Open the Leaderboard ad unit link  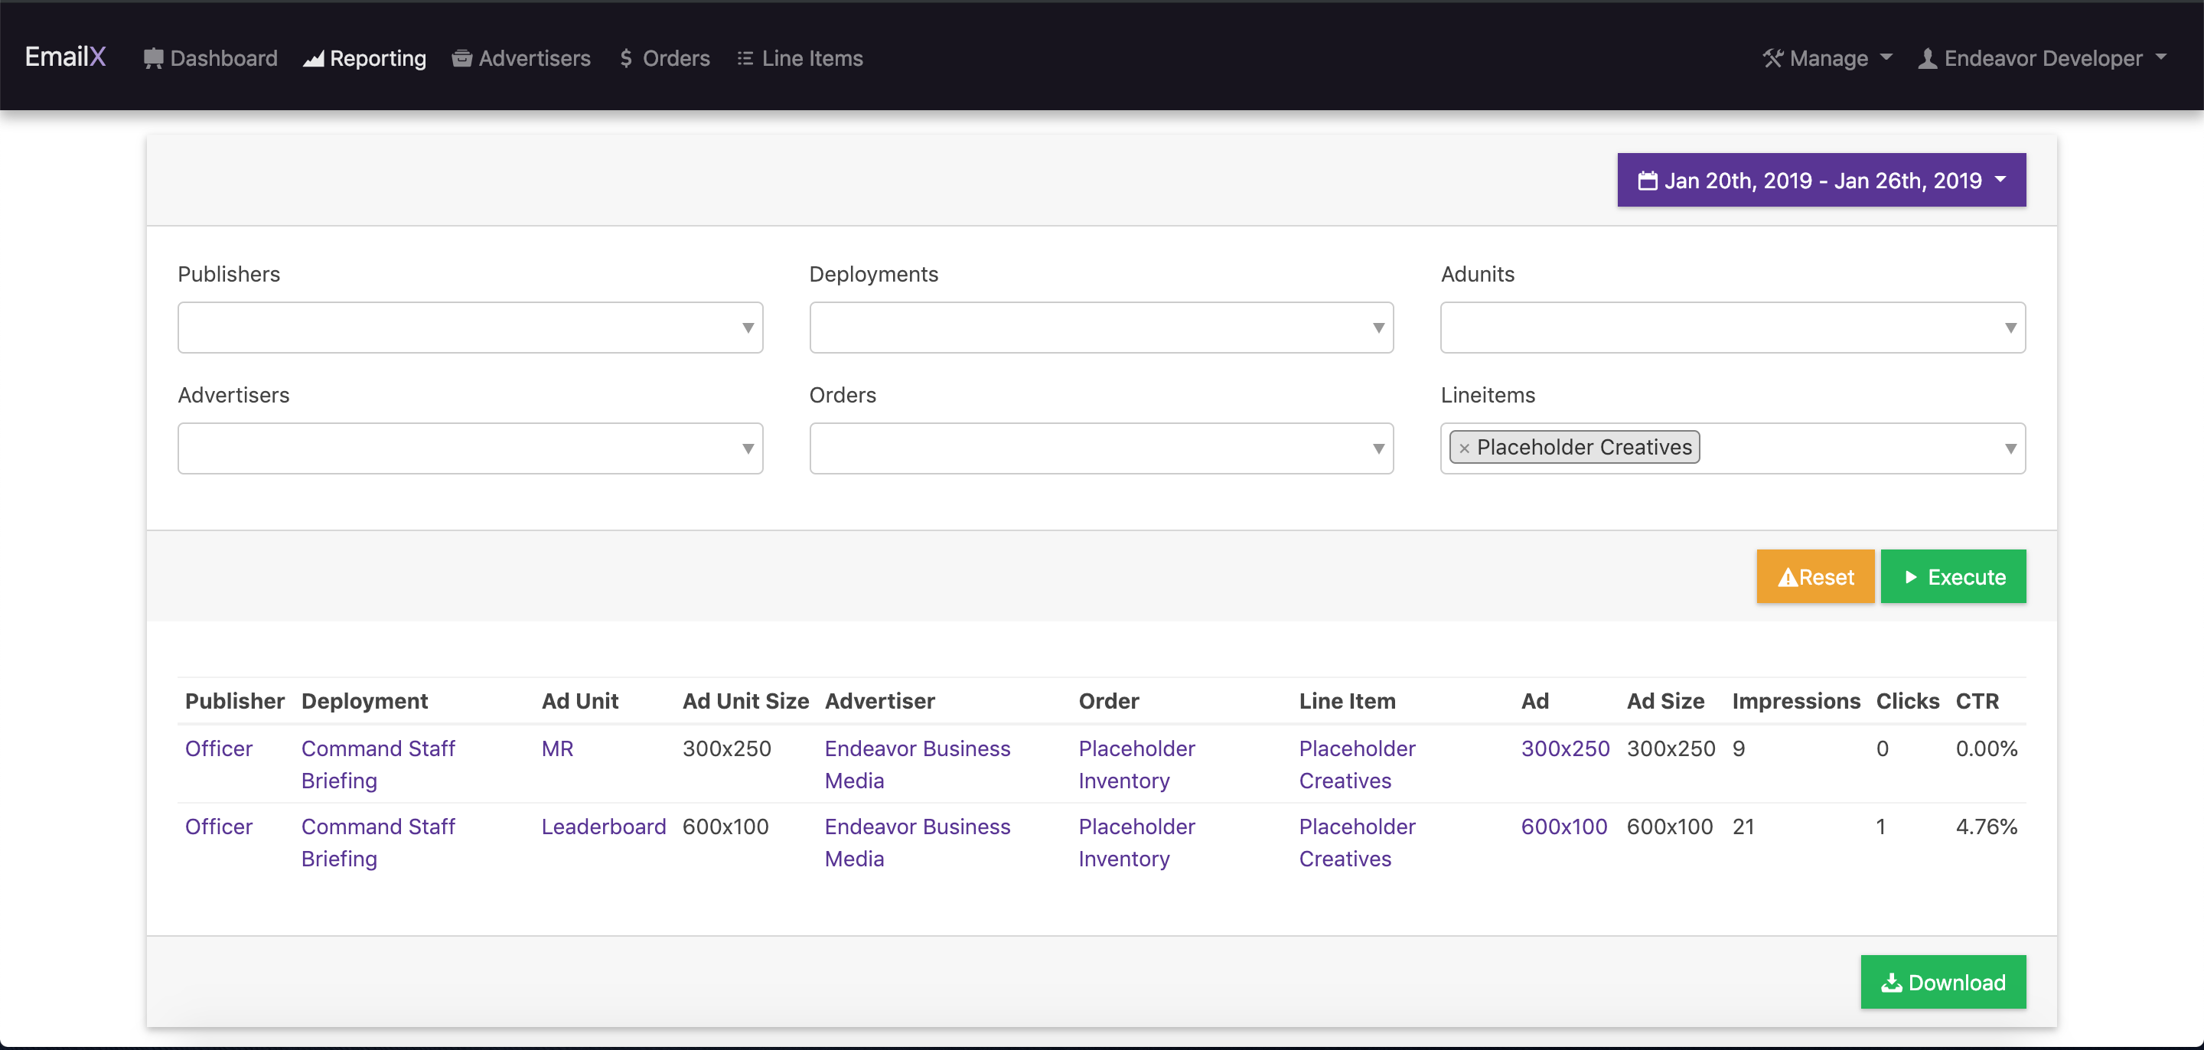[x=603, y=827]
